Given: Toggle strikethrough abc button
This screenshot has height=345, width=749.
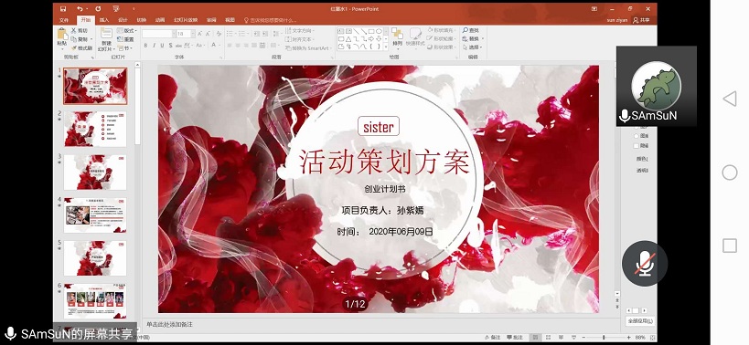Looking at the screenshot, I should (x=178, y=46).
